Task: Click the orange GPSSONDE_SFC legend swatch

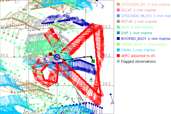Action: pyautogui.click(x=118, y=5)
